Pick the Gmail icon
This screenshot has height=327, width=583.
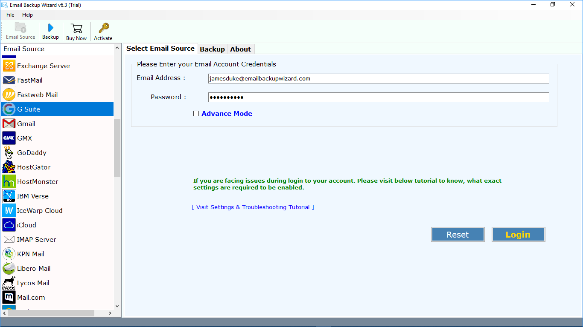(9, 123)
